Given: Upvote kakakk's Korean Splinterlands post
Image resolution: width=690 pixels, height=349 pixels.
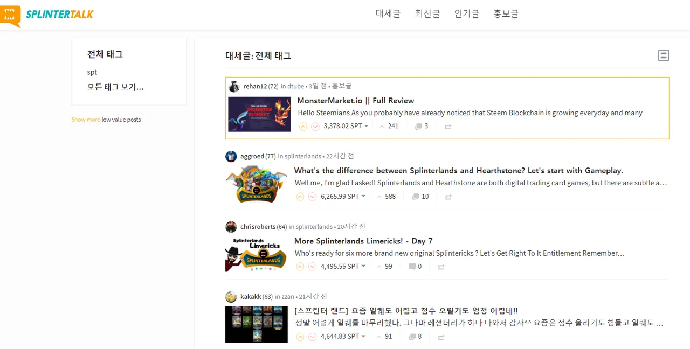Looking at the screenshot, I should tap(300, 337).
